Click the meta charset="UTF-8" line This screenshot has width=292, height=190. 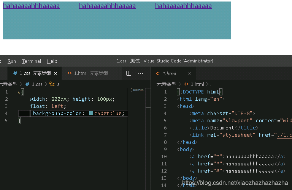coord(222,114)
